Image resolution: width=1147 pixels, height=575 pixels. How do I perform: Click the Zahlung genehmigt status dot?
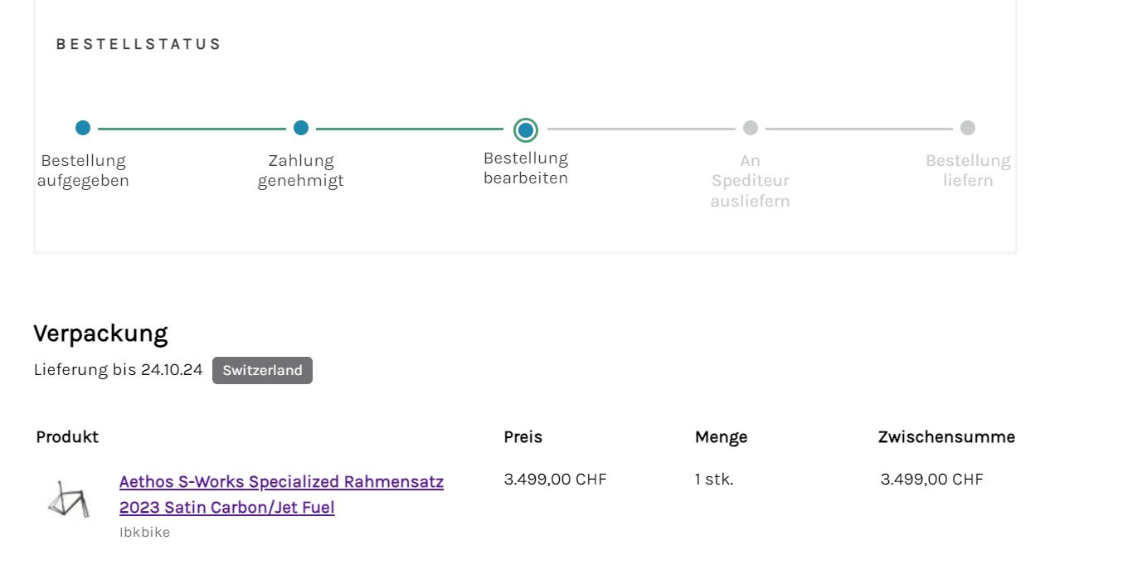(301, 128)
